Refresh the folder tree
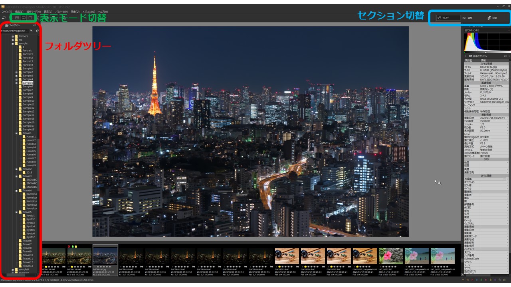Image resolution: width=511 pixels, height=287 pixels. click(x=37, y=31)
